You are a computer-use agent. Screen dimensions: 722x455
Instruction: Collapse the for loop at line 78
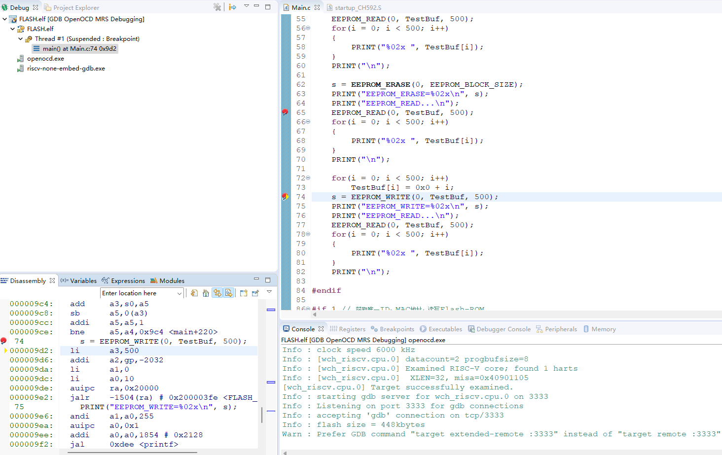pos(308,234)
